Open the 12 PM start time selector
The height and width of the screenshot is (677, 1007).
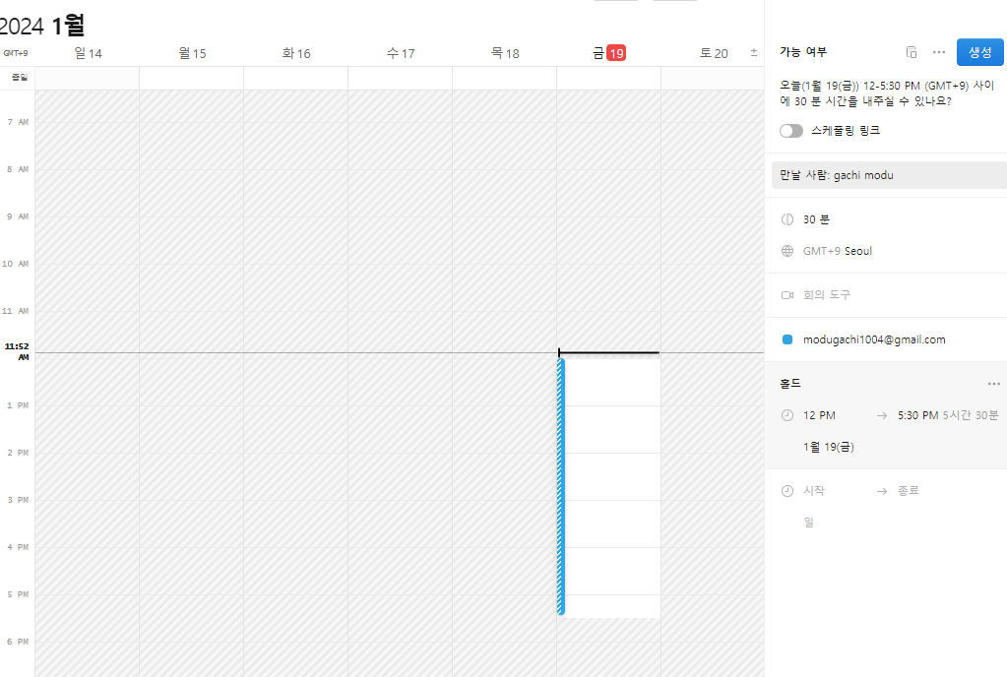tap(819, 414)
